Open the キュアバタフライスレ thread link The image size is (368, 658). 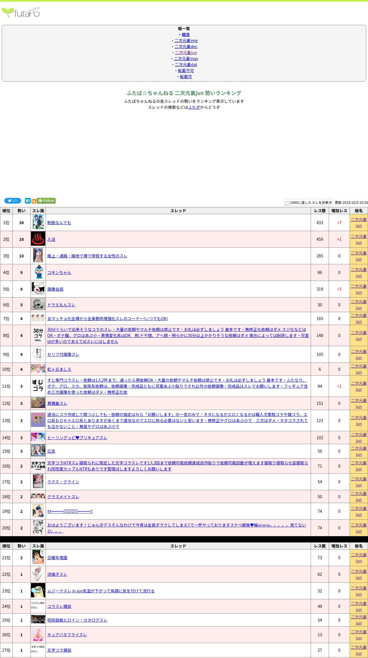(67, 635)
